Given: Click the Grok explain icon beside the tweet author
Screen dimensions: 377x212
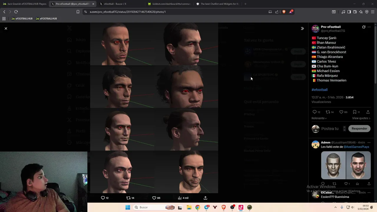Looking at the screenshot, I should (x=364, y=27).
